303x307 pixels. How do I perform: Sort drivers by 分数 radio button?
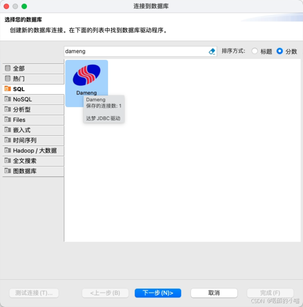click(279, 51)
